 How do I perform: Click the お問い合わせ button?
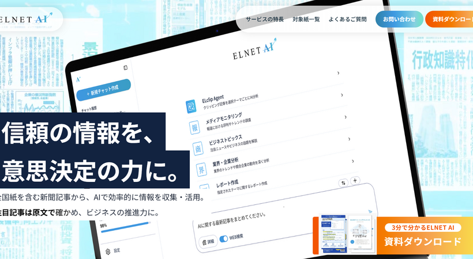click(399, 19)
